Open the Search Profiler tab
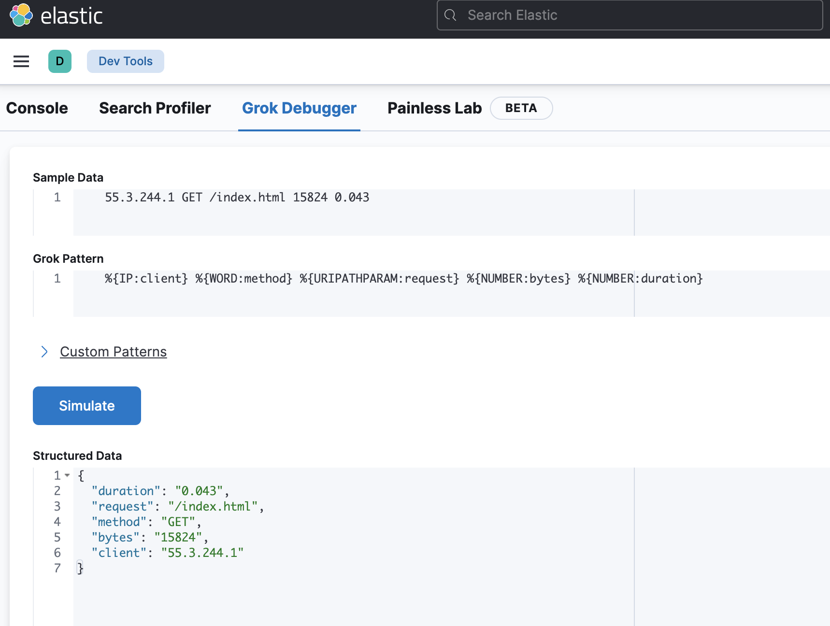The image size is (830, 626). point(155,108)
